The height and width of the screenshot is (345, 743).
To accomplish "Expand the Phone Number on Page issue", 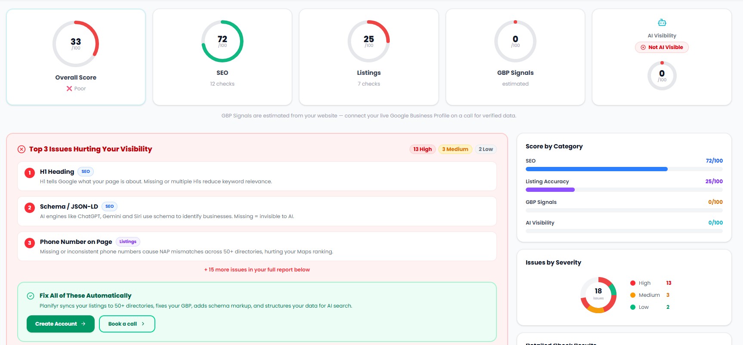I will 257,246.
